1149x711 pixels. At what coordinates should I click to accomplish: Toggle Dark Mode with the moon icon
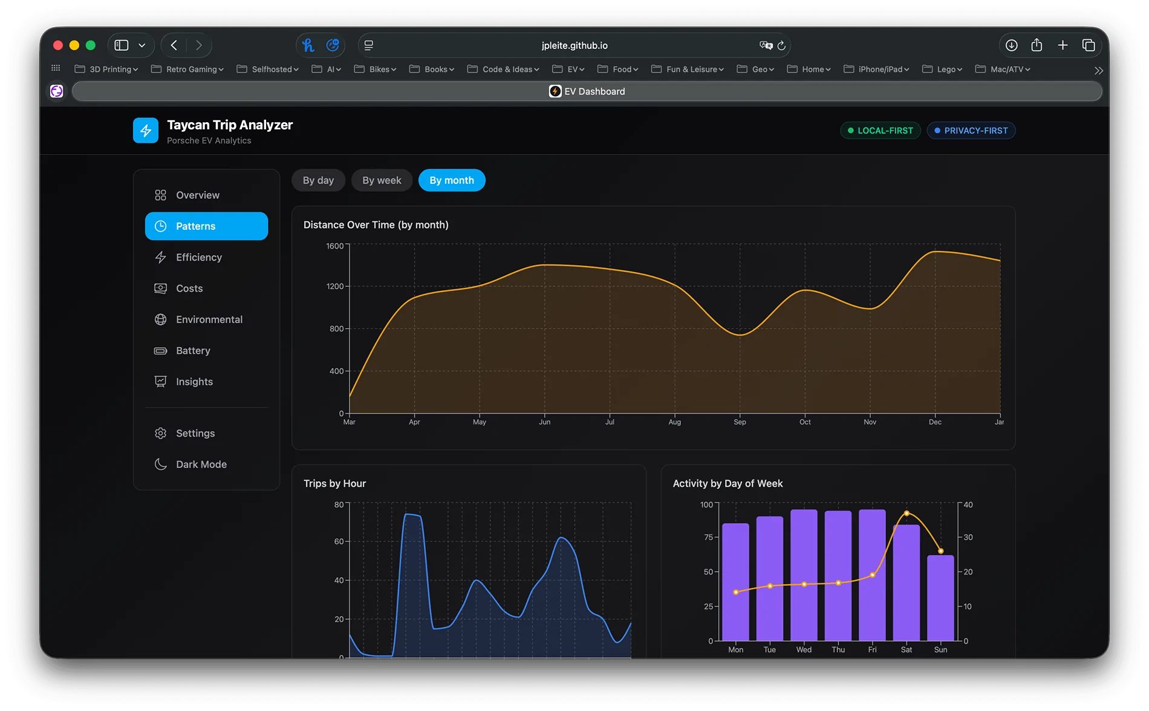(x=160, y=464)
